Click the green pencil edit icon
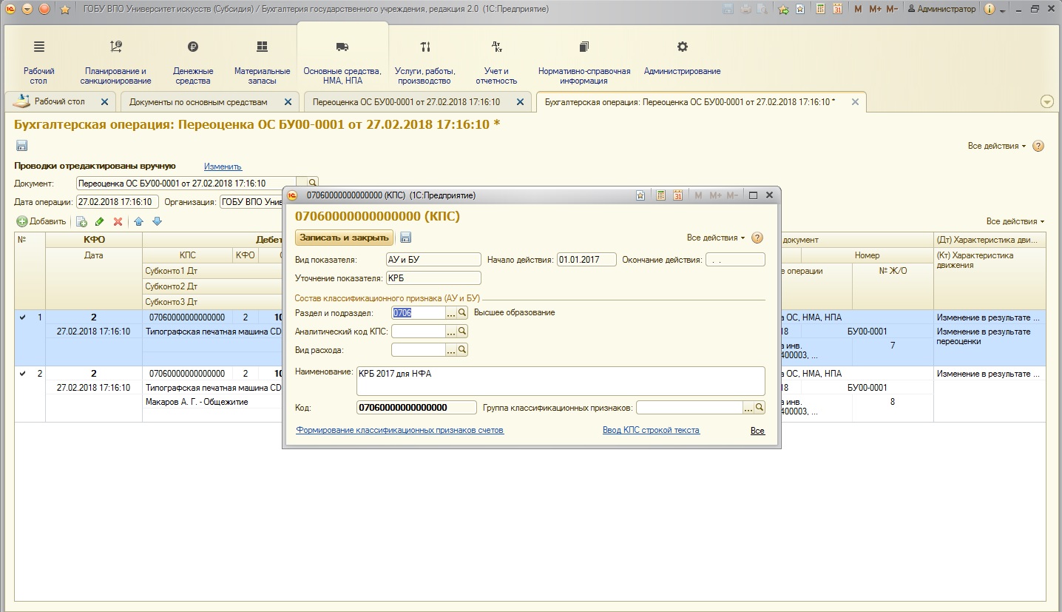1062x612 pixels. click(100, 221)
